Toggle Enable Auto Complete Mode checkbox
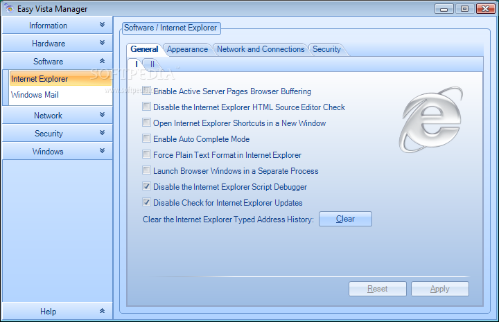Viewport: 499px width, 322px height. 146,138
